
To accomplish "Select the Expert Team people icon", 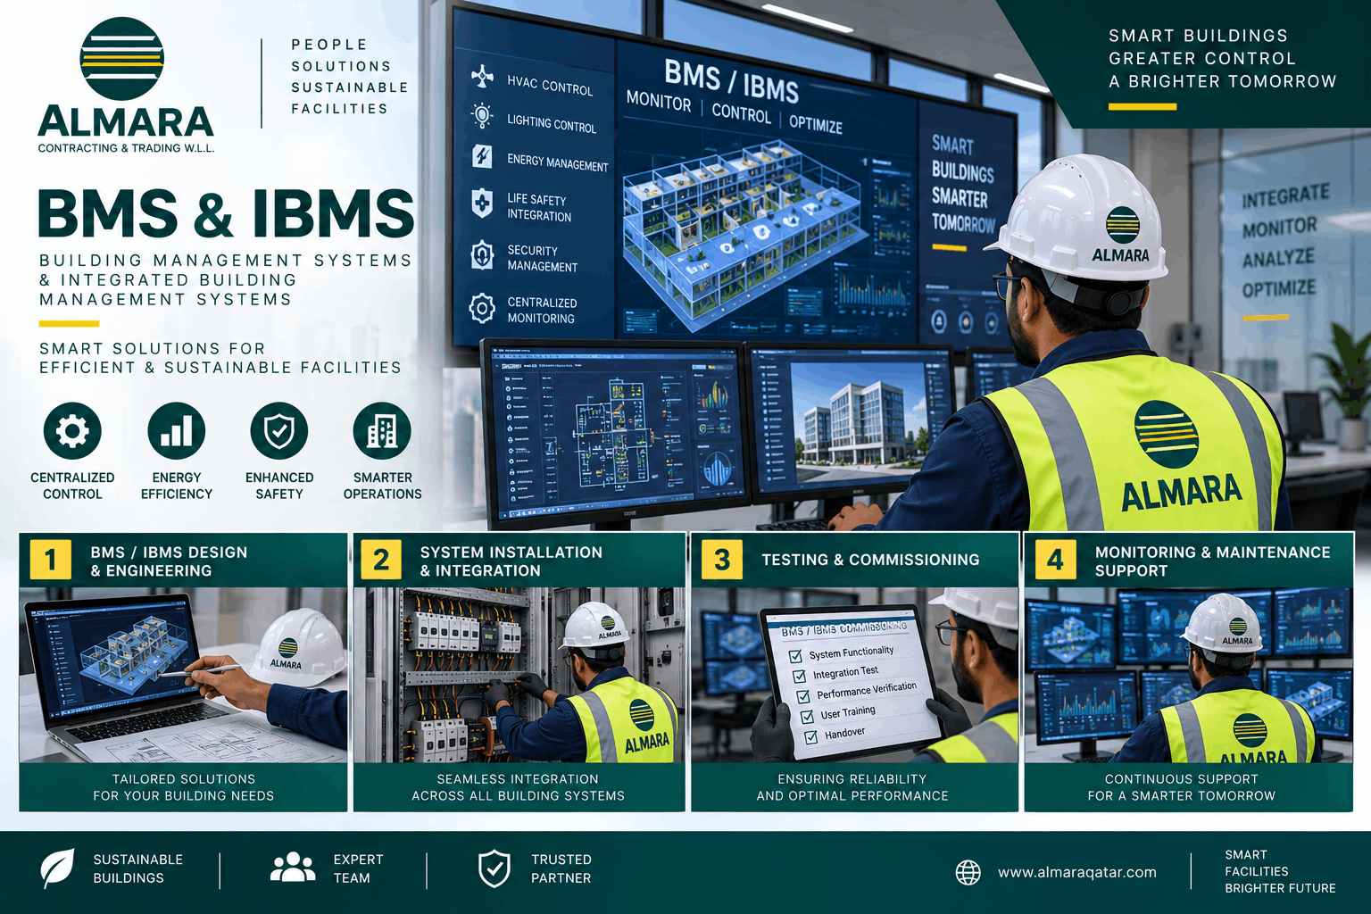I will [x=293, y=868].
